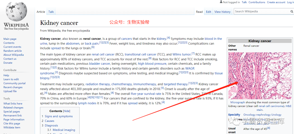Open Special pages link
The width and height of the screenshot is (294, 134).
tap(12, 112)
